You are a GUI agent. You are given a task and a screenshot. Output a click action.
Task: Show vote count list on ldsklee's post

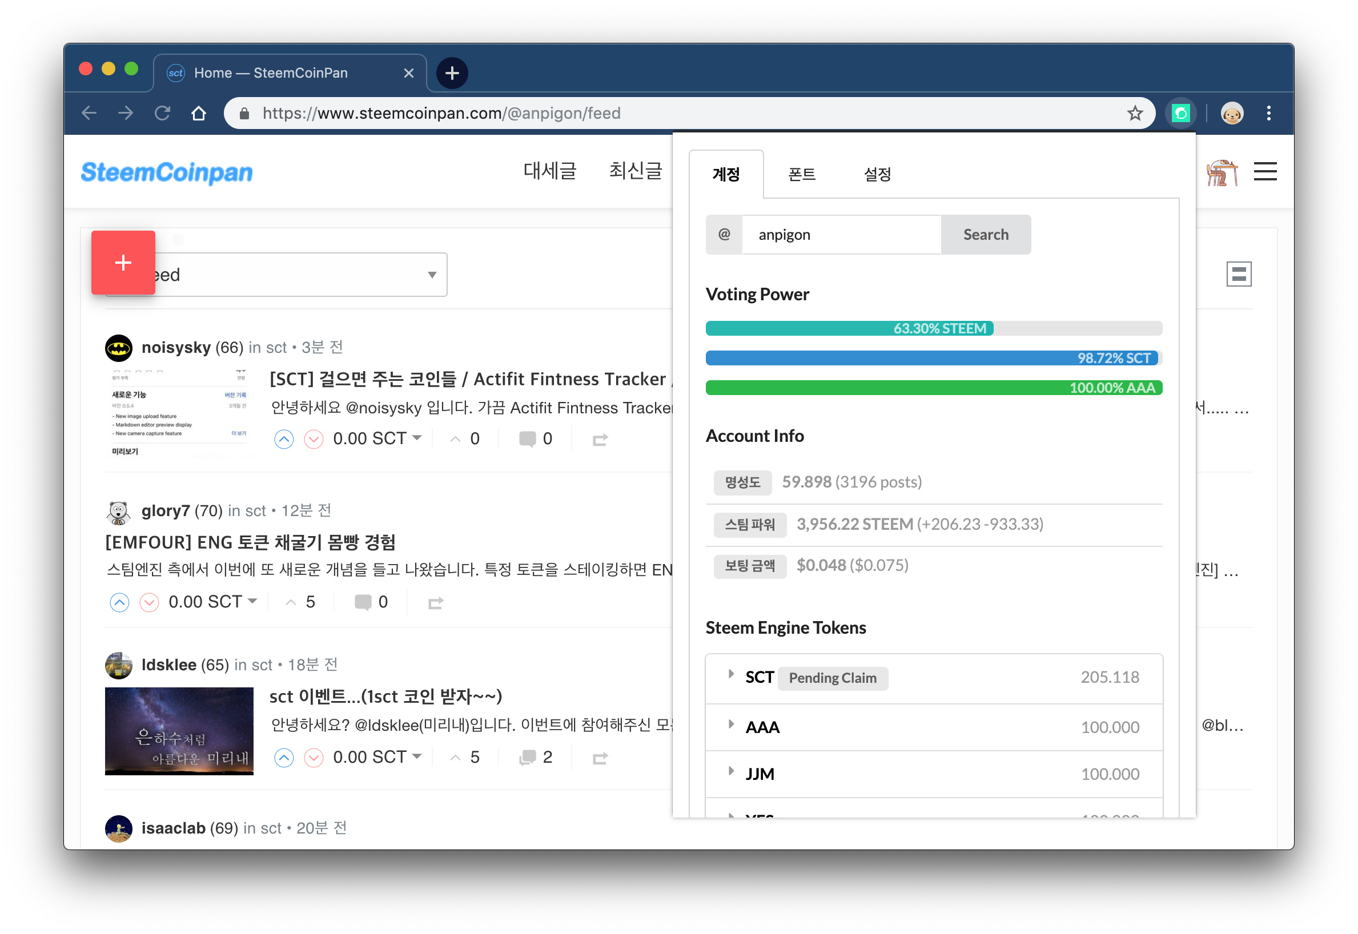pos(465,758)
